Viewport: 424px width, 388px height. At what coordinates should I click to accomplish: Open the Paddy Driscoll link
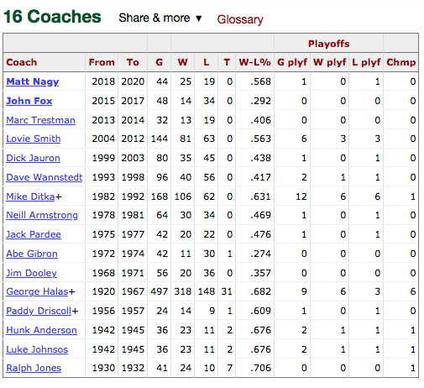(39, 311)
